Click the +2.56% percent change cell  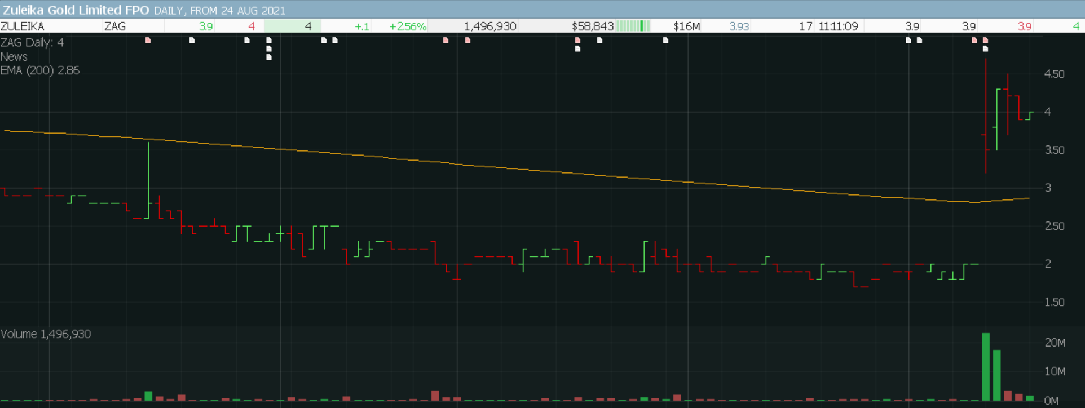(408, 26)
